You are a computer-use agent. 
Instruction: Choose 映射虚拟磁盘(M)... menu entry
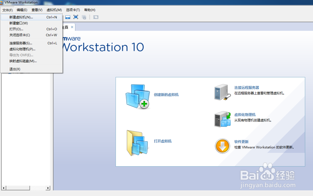[x=32, y=61]
